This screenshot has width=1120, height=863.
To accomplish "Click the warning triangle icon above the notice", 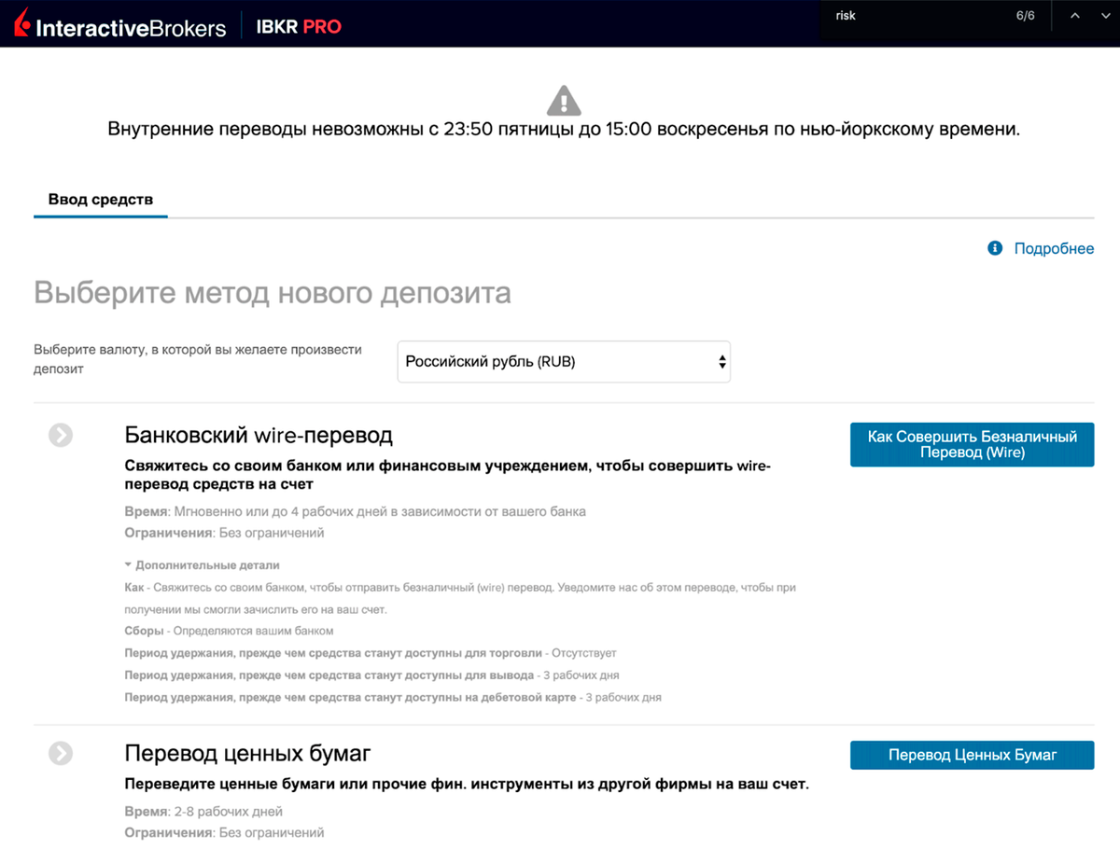I will tap(565, 99).
